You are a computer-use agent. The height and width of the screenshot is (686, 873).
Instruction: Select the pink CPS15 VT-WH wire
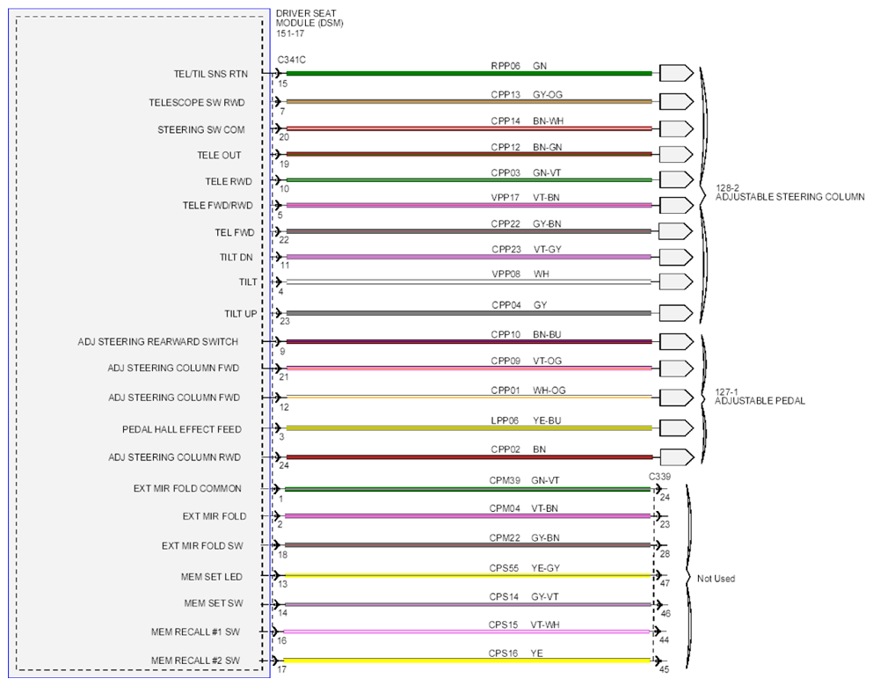coord(467,632)
